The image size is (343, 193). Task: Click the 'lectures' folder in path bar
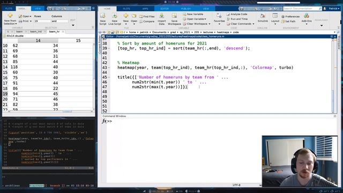pos(208,32)
